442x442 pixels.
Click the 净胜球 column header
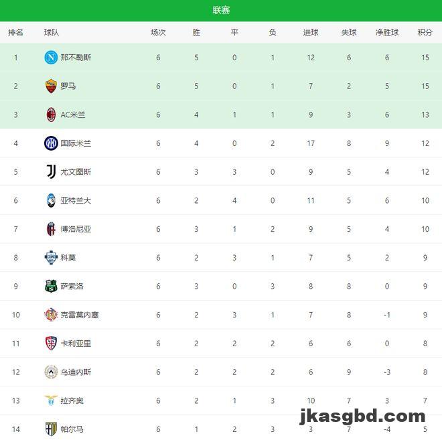pyautogui.click(x=387, y=32)
